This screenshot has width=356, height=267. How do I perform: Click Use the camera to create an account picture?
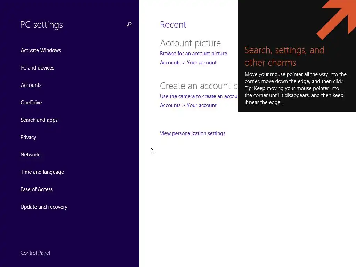[x=199, y=96]
